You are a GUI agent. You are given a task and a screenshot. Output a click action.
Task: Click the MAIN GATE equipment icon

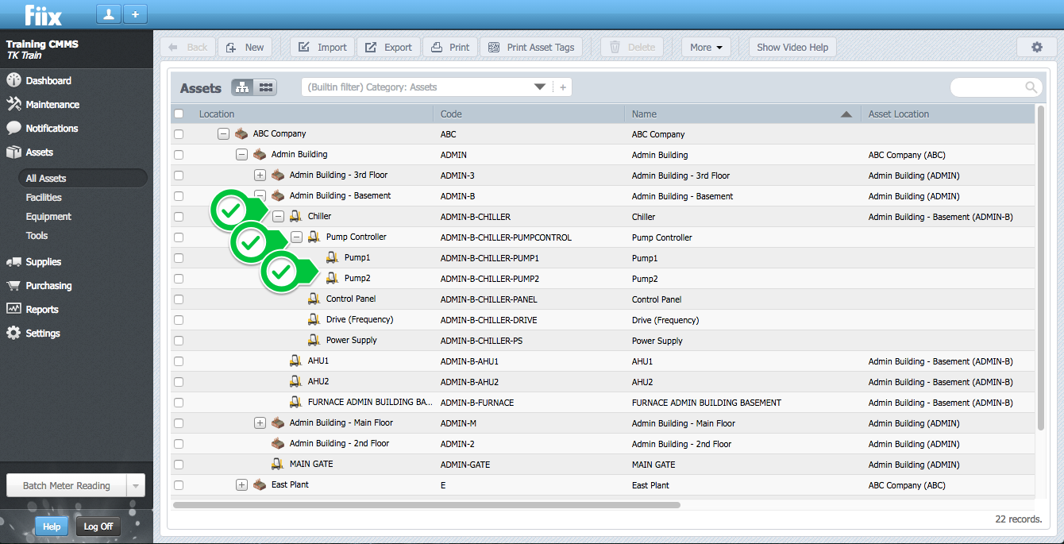278,464
